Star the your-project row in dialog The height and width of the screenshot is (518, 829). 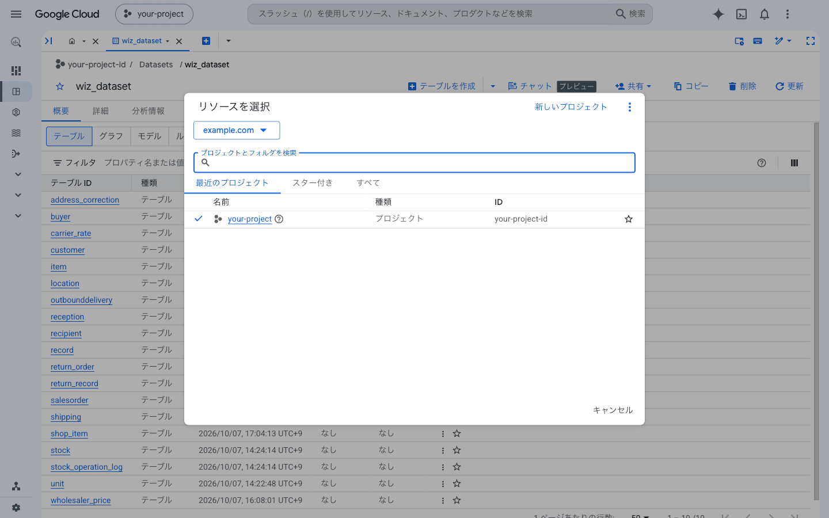point(629,219)
